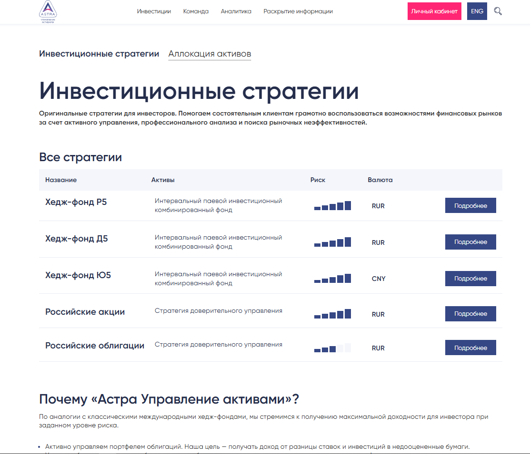Image resolution: width=530 pixels, height=454 pixels.
Task: Click Подробнее for Хедж-фонд Р5
Action: point(470,205)
